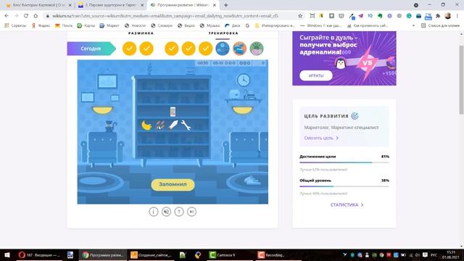Click the goal target icon beside 'Цель развития'
The image size is (464, 261).
click(355, 116)
